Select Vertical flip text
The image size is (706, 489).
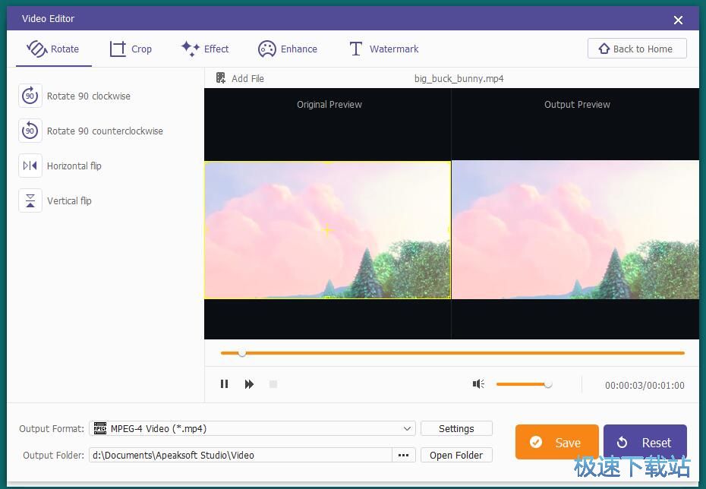pyautogui.click(x=69, y=200)
